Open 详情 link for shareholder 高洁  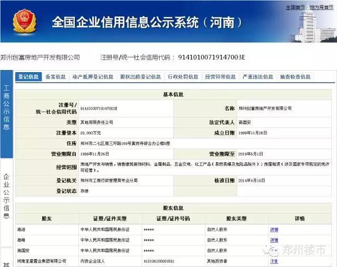pyautogui.click(x=274, y=230)
